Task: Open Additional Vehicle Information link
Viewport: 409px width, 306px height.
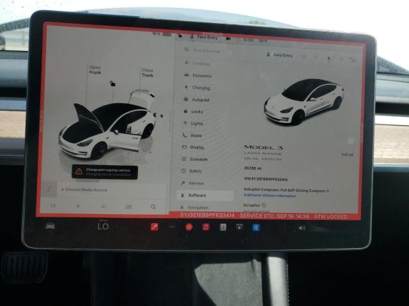Action: pyautogui.click(x=270, y=196)
